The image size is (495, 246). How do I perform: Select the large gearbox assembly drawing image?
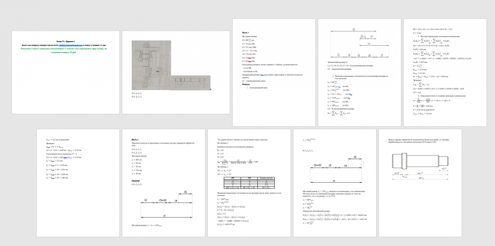pos(151,65)
